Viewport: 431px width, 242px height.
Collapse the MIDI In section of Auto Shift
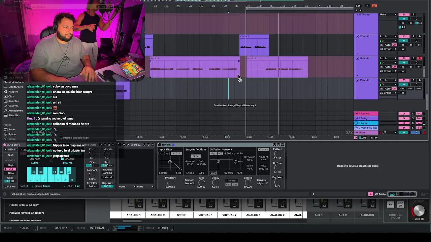5,150
